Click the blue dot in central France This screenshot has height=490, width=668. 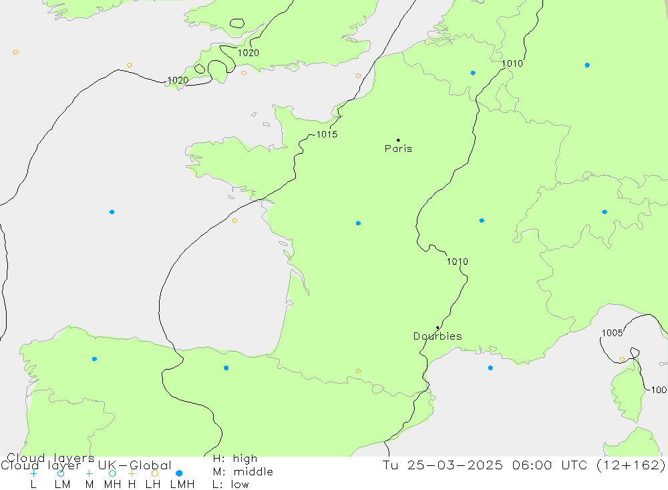click(358, 223)
